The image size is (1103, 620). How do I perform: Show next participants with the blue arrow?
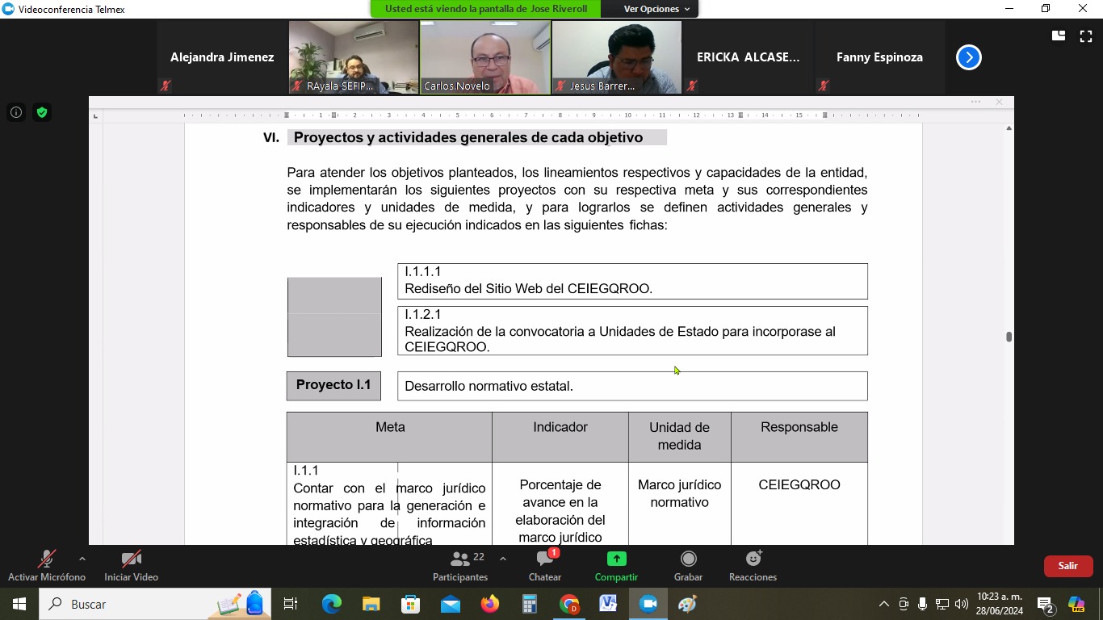(969, 57)
